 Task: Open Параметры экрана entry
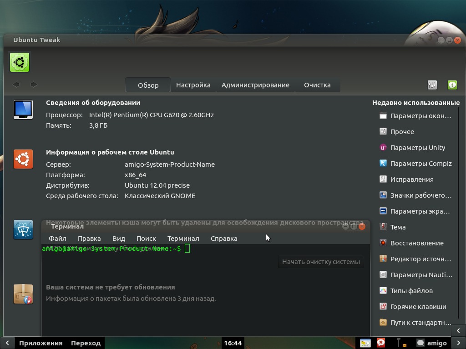[415, 211]
